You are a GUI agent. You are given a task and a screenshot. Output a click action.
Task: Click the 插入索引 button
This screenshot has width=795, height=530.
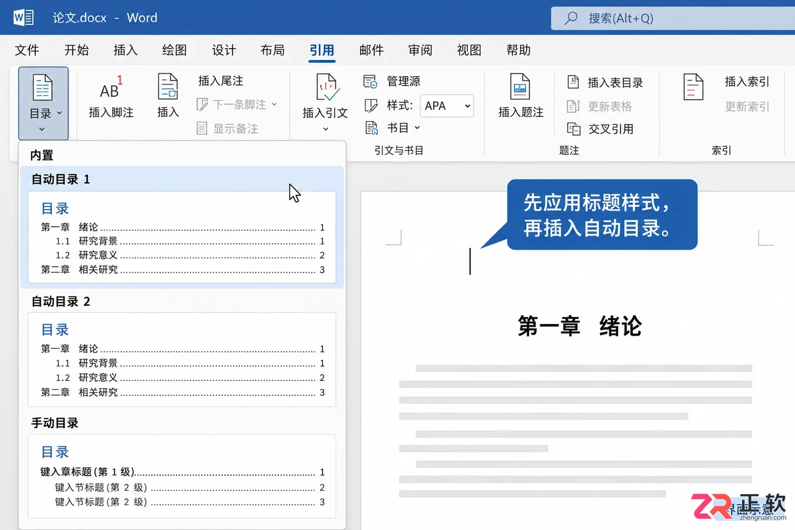747,82
